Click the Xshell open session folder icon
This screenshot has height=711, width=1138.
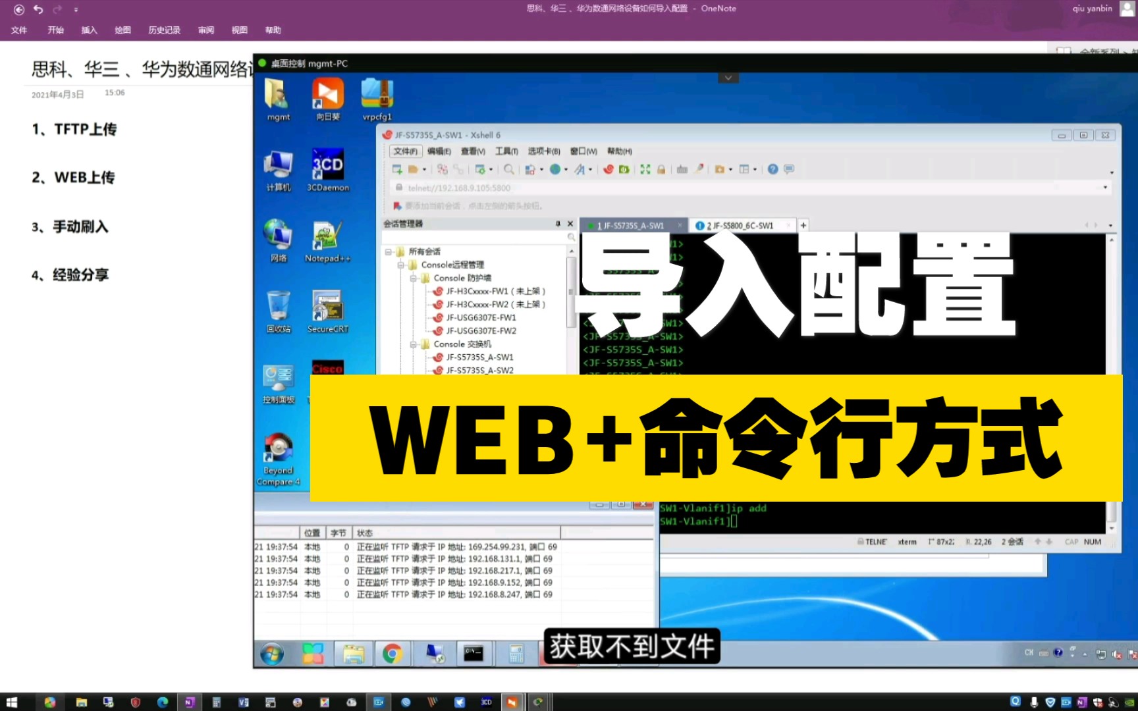pos(413,169)
